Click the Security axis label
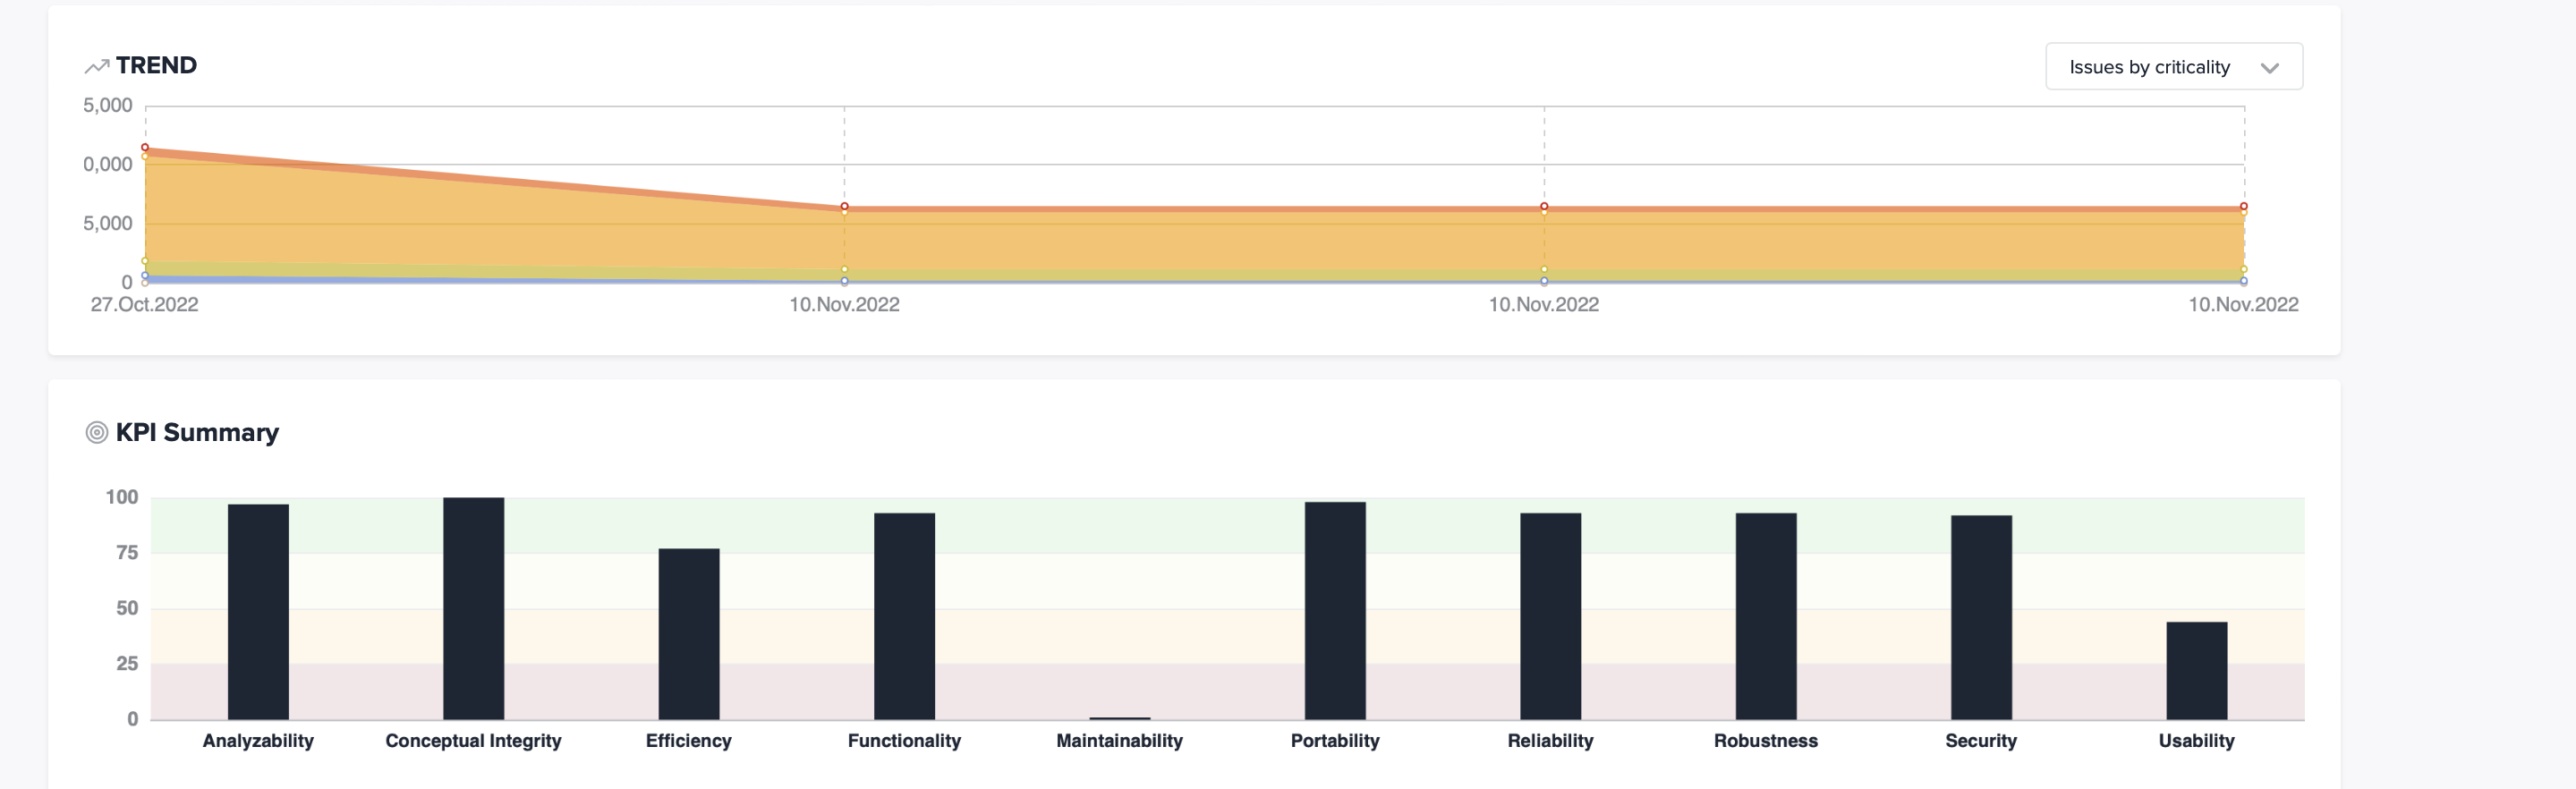This screenshot has width=2576, height=789. (1981, 741)
